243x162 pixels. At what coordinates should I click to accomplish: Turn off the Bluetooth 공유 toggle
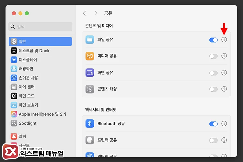tap(214, 124)
